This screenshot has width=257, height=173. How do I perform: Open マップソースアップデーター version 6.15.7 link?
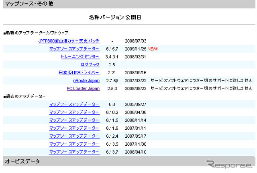74,49
